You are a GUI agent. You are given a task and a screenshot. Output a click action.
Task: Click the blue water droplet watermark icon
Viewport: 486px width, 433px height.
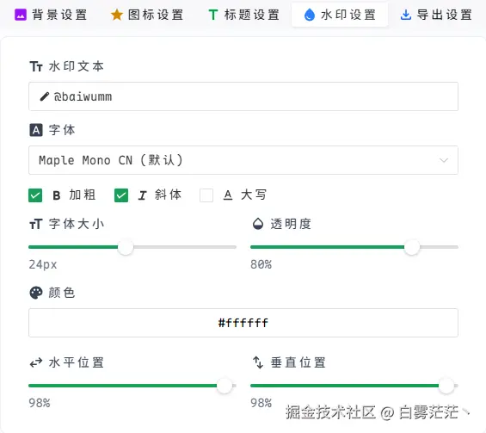click(310, 15)
